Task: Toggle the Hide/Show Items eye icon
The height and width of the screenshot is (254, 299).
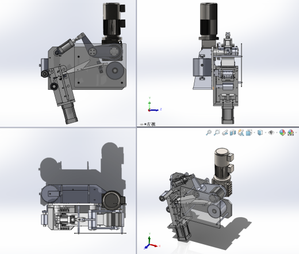Action: pos(271,132)
